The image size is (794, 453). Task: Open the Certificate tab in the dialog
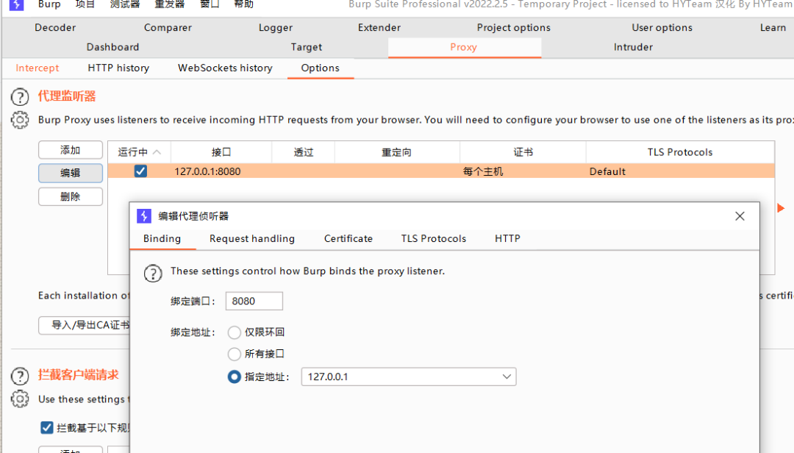(348, 239)
